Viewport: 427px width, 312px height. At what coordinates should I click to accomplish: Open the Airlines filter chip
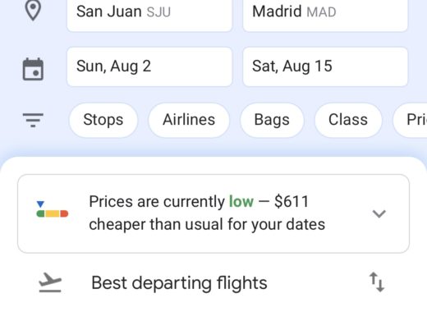[189, 120]
